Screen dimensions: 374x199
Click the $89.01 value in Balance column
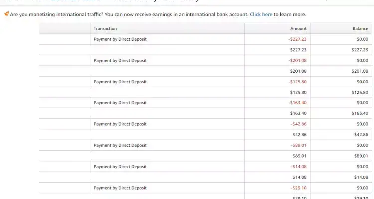[360, 156]
